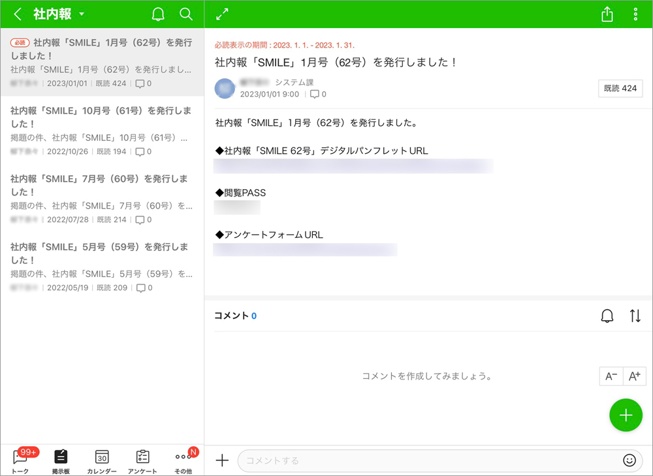Open the three-dot more options menu
The height and width of the screenshot is (476, 653).
635,14
